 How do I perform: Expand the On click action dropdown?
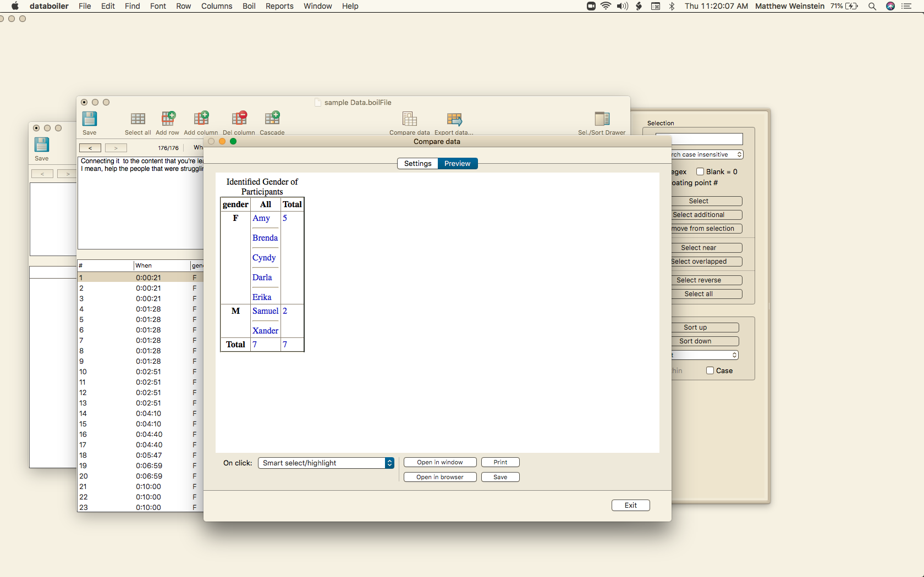point(326,463)
